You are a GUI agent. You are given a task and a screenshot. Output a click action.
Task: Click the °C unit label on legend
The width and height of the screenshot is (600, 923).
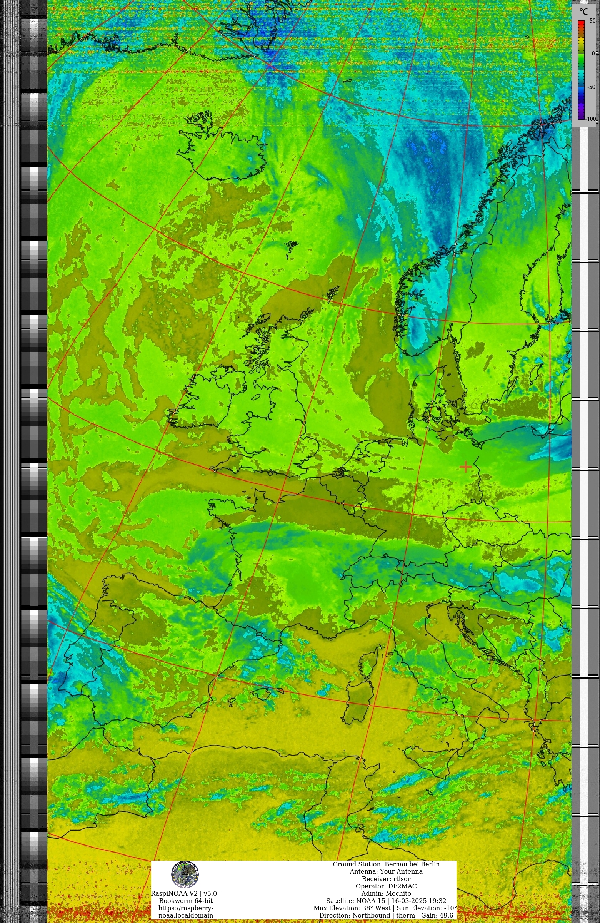[583, 12]
